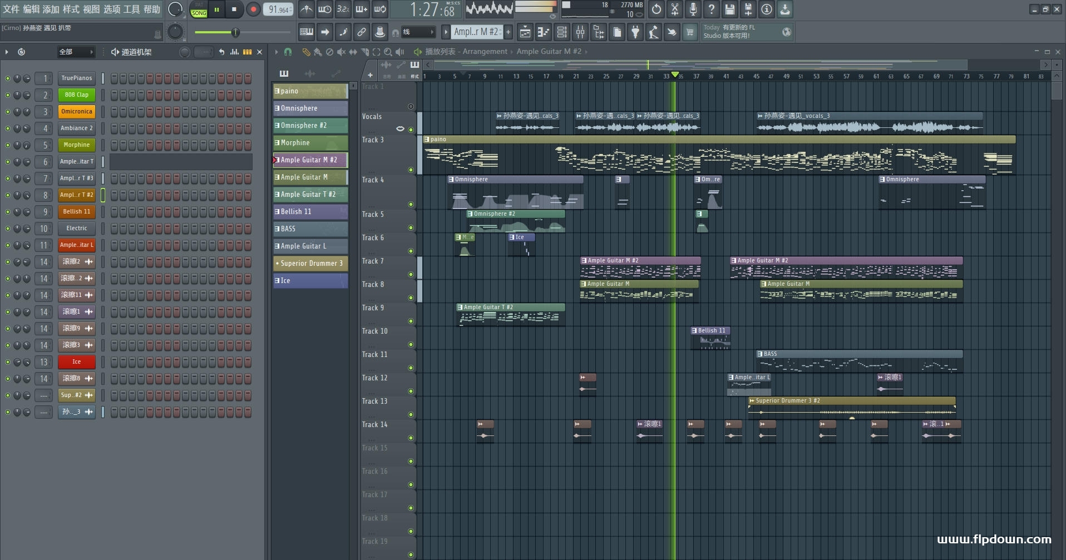Click the Save project icon

[730, 9]
